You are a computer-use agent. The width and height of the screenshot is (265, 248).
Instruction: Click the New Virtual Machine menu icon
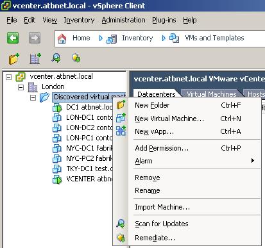point(121,118)
